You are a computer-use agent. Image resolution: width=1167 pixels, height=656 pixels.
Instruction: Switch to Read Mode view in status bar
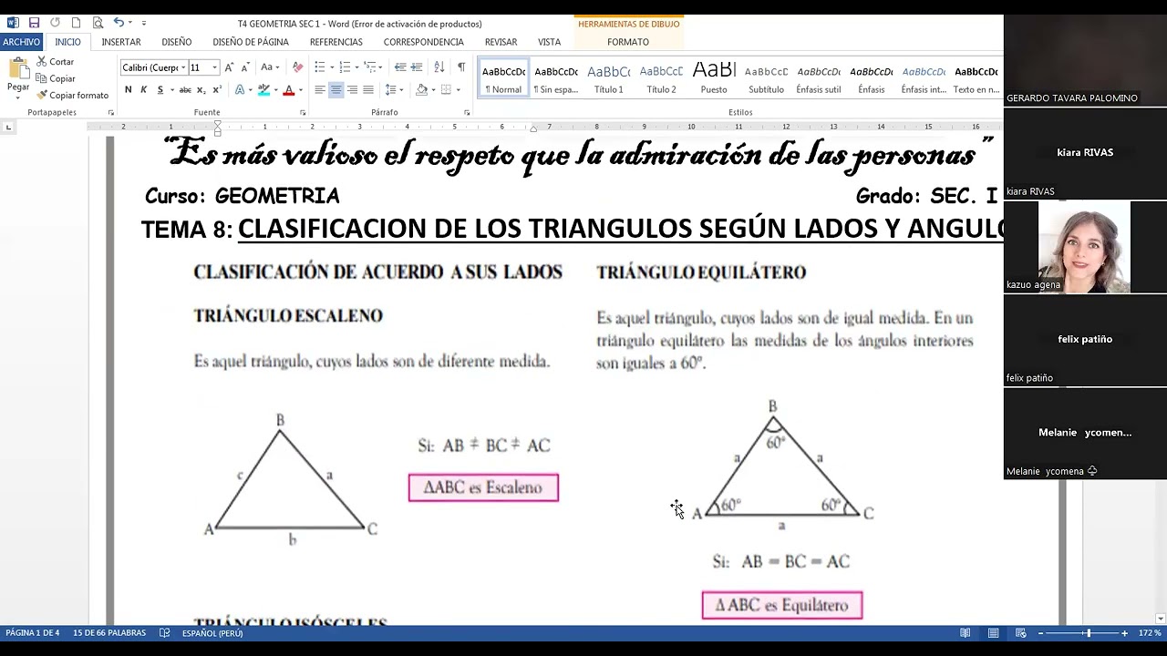[965, 632]
